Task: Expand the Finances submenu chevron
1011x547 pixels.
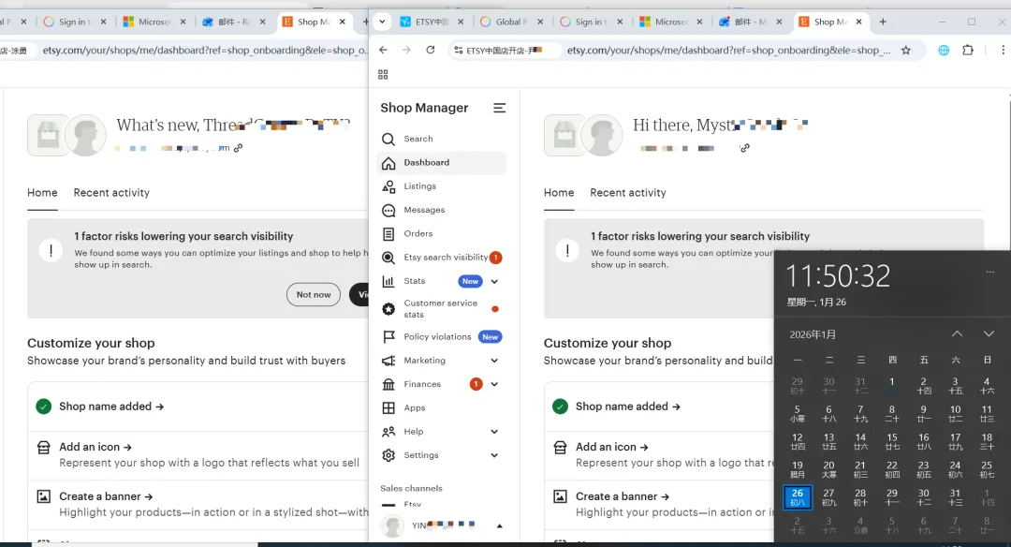Action: pyautogui.click(x=494, y=384)
